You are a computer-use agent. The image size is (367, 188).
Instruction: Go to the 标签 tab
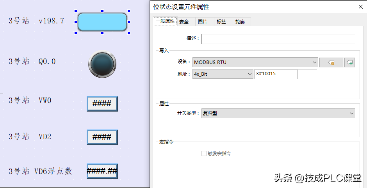pos(221,22)
